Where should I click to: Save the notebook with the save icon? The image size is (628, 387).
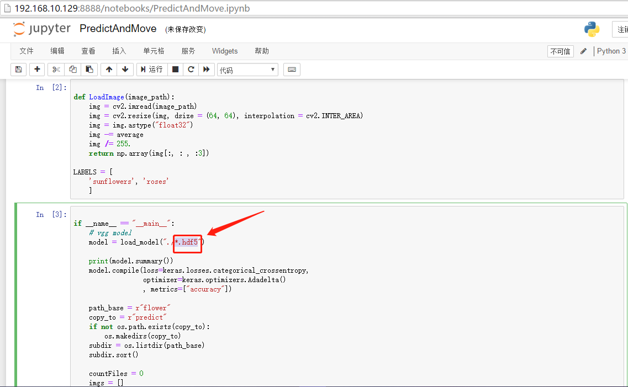(19, 69)
